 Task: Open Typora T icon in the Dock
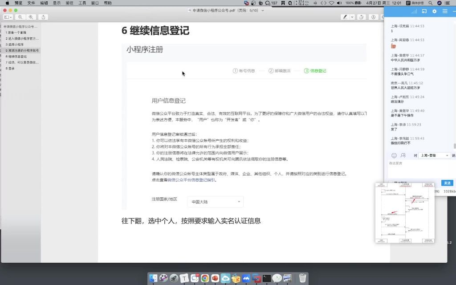pos(184,278)
